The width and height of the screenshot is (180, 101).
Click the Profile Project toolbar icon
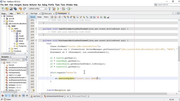69,9
